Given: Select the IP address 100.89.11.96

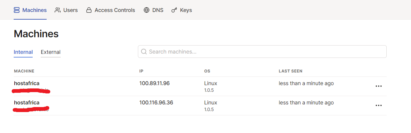Looking at the screenshot, I should (x=155, y=83).
